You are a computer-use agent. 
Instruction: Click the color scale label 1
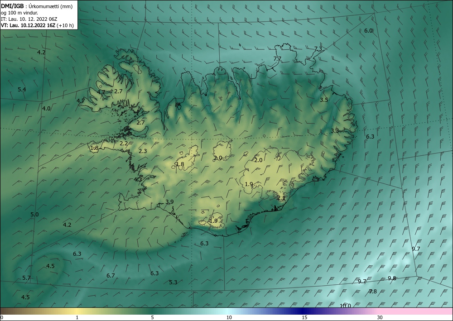(x=77, y=317)
